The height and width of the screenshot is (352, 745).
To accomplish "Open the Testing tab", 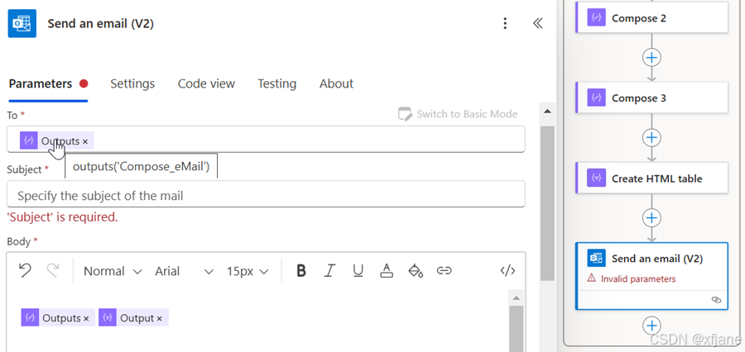I will click(277, 84).
